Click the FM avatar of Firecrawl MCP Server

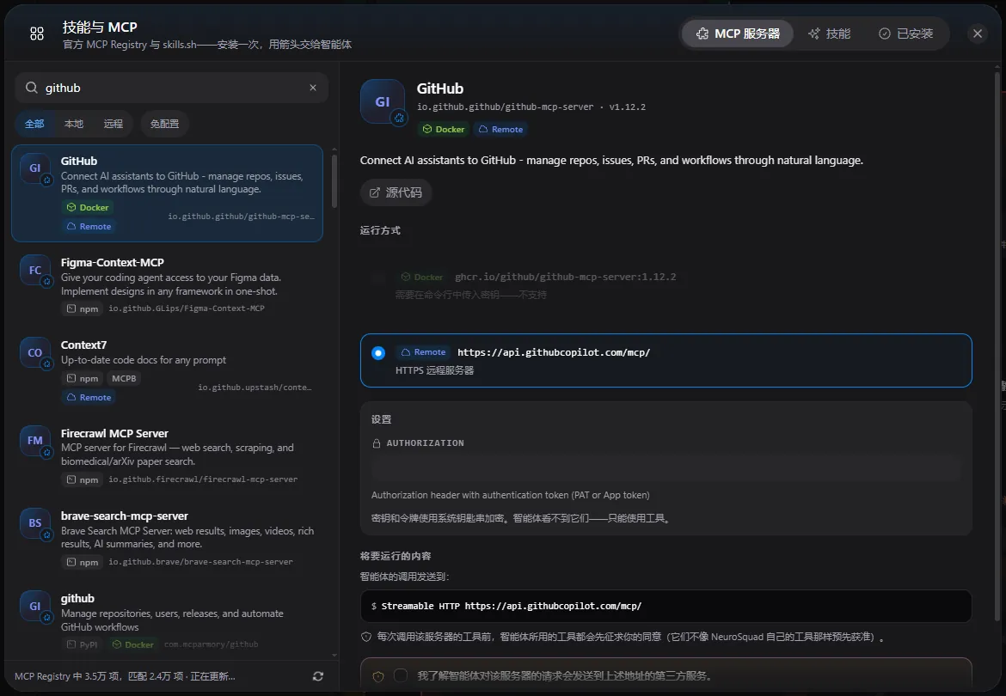(34, 440)
